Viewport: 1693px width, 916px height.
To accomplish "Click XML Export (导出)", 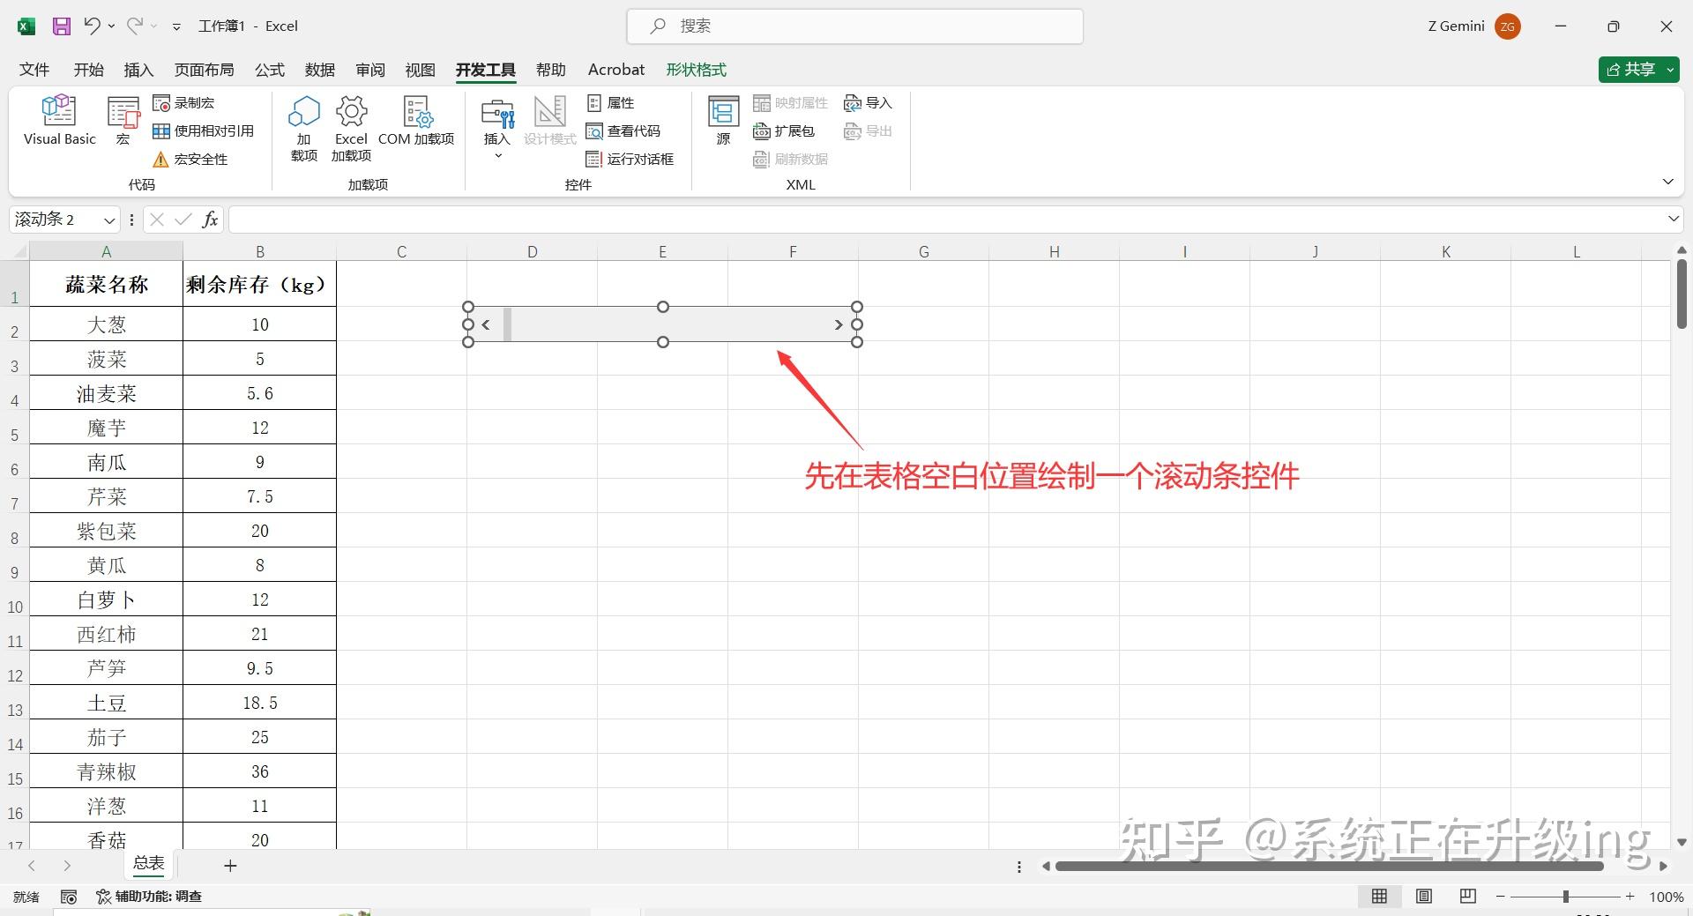I will point(868,131).
